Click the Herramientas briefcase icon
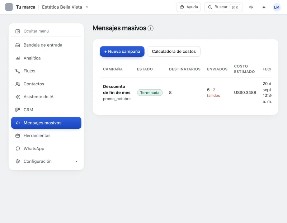This screenshot has height=223, width=287. click(18, 136)
